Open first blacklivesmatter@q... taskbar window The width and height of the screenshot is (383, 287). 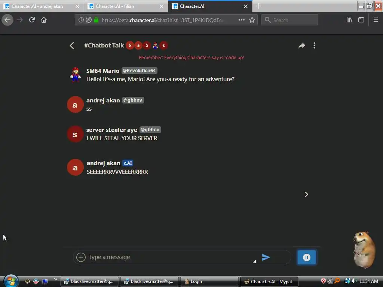pos(90,282)
